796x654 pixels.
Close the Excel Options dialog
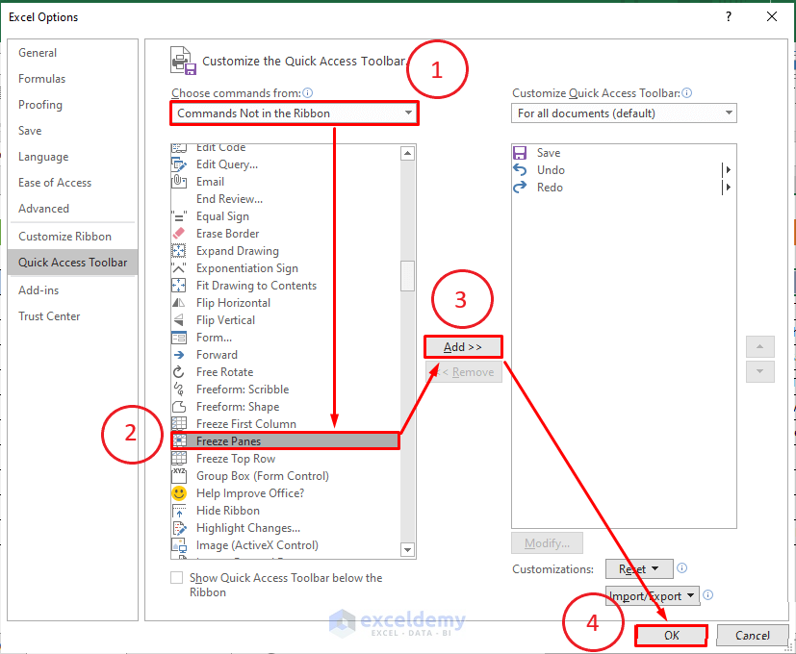[x=772, y=16]
